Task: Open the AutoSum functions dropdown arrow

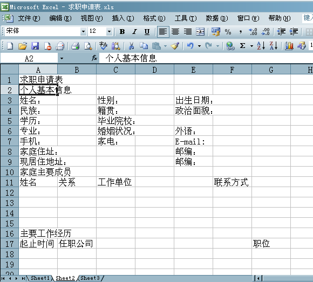Action: (251, 46)
